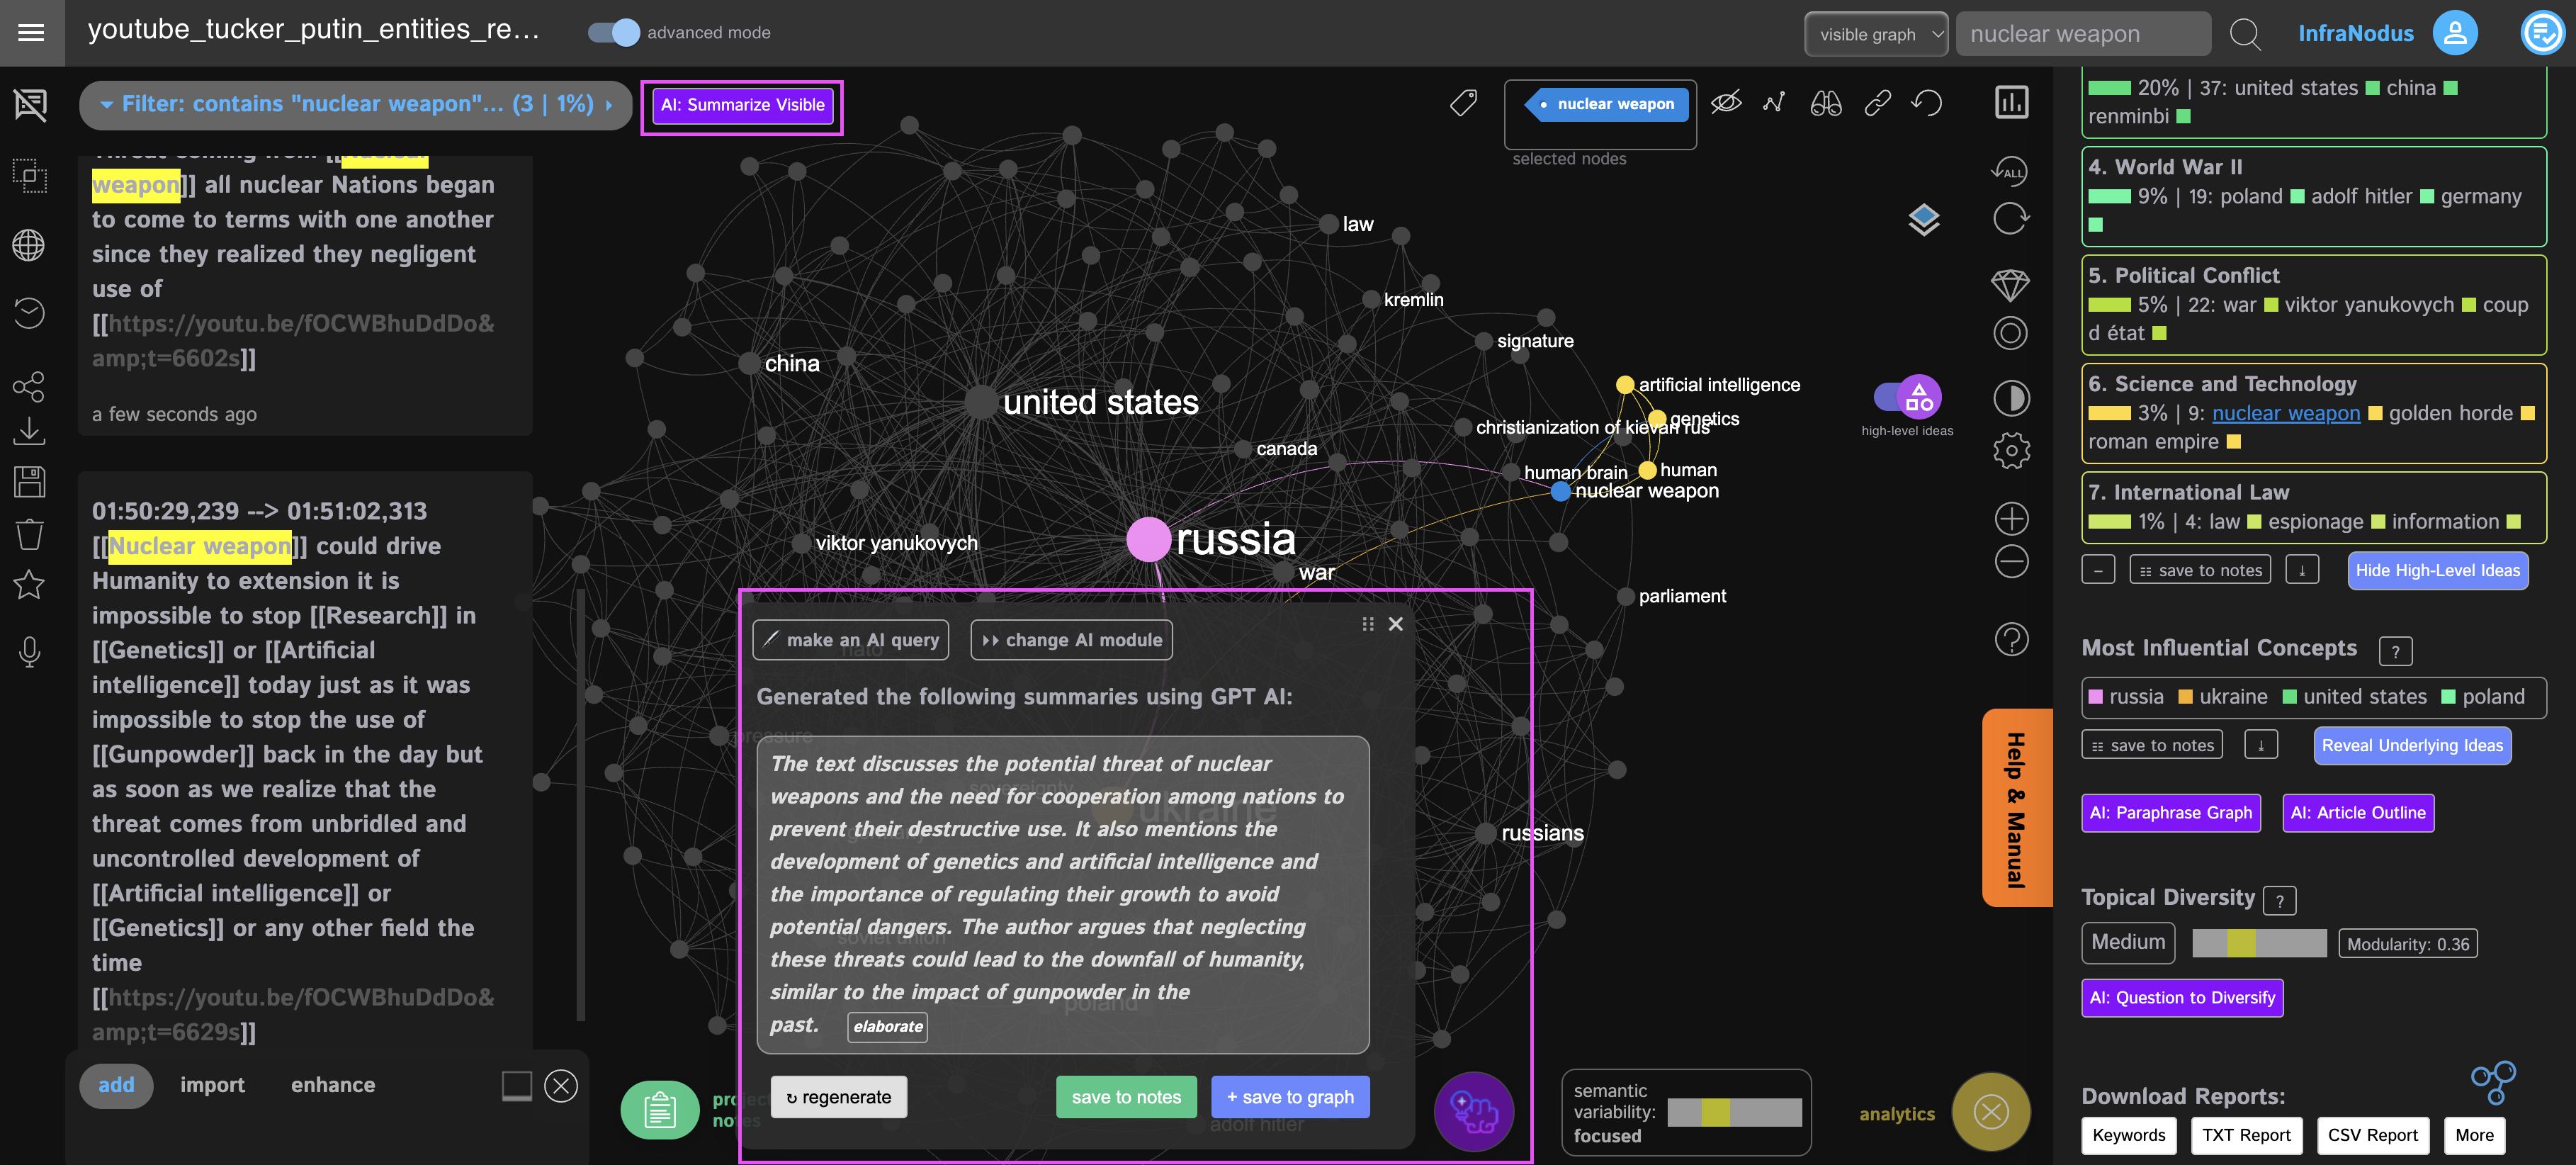Click the link nodes chain icon
Image resolution: width=2576 pixels, height=1165 pixels.
pyautogui.click(x=1877, y=103)
